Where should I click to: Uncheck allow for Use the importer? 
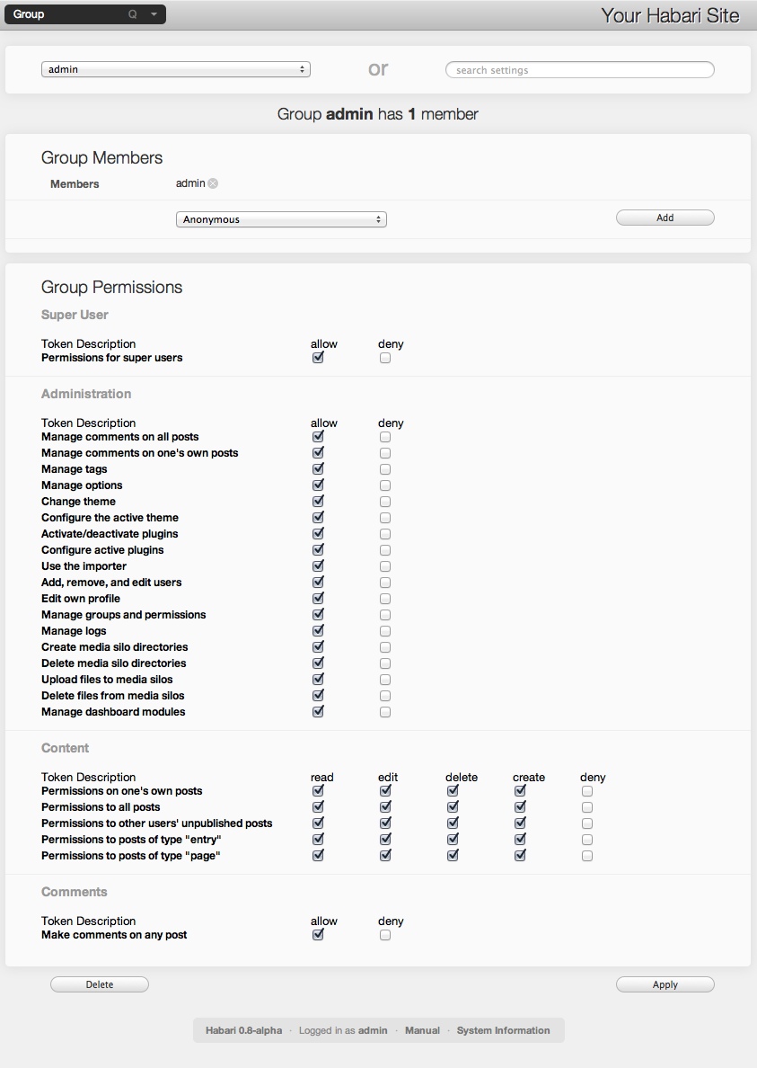pos(318,566)
